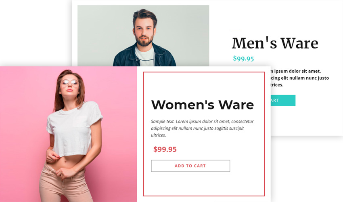This screenshot has width=343, height=202.
Task: Click the teal cart button under Men's Ware
Action: click(x=283, y=100)
